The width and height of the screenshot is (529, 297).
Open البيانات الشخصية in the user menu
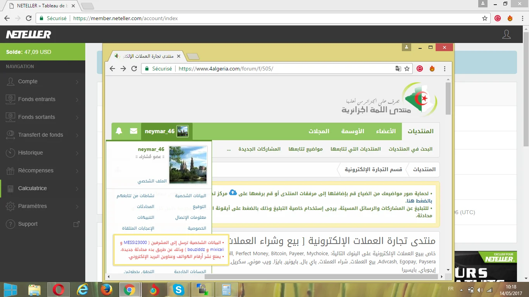[x=191, y=196]
